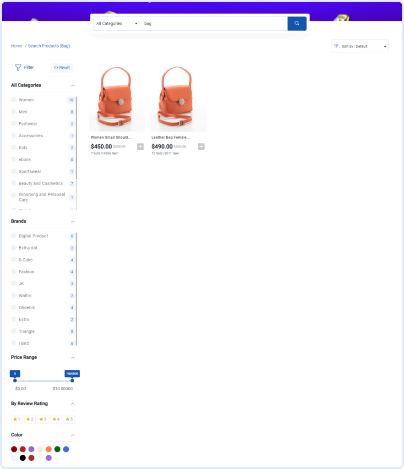Check the Beauty and Cosmetics filter
Image resolution: width=404 pixels, height=469 pixels.
click(14, 183)
